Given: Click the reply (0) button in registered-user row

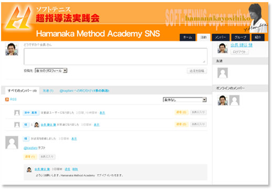Looking at the screenshot, I should pyautogui.click(x=181, y=112).
